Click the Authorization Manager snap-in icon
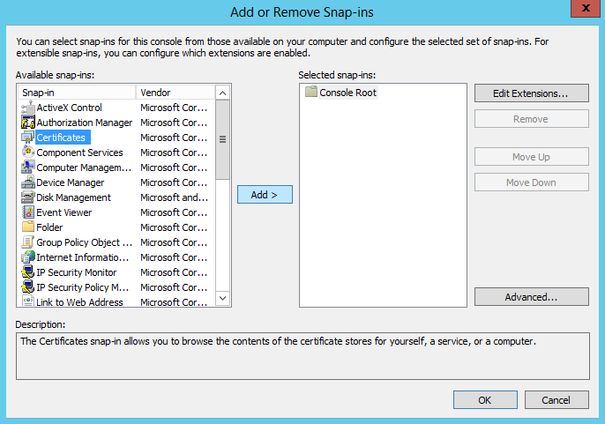Screen dimensions: 605x424 tap(27, 123)
